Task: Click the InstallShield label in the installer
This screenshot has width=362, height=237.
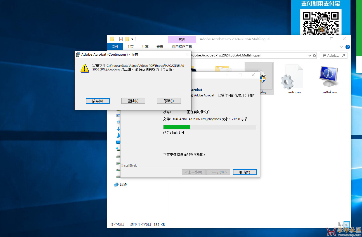Action: [x=129, y=165]
